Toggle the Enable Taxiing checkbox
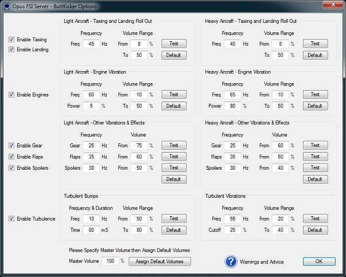 11,40
